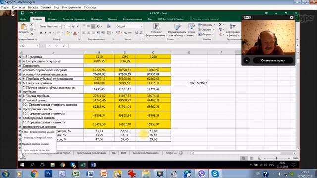Change the text orientation
The height and width of the screenshot is (178, 317).
99,26
